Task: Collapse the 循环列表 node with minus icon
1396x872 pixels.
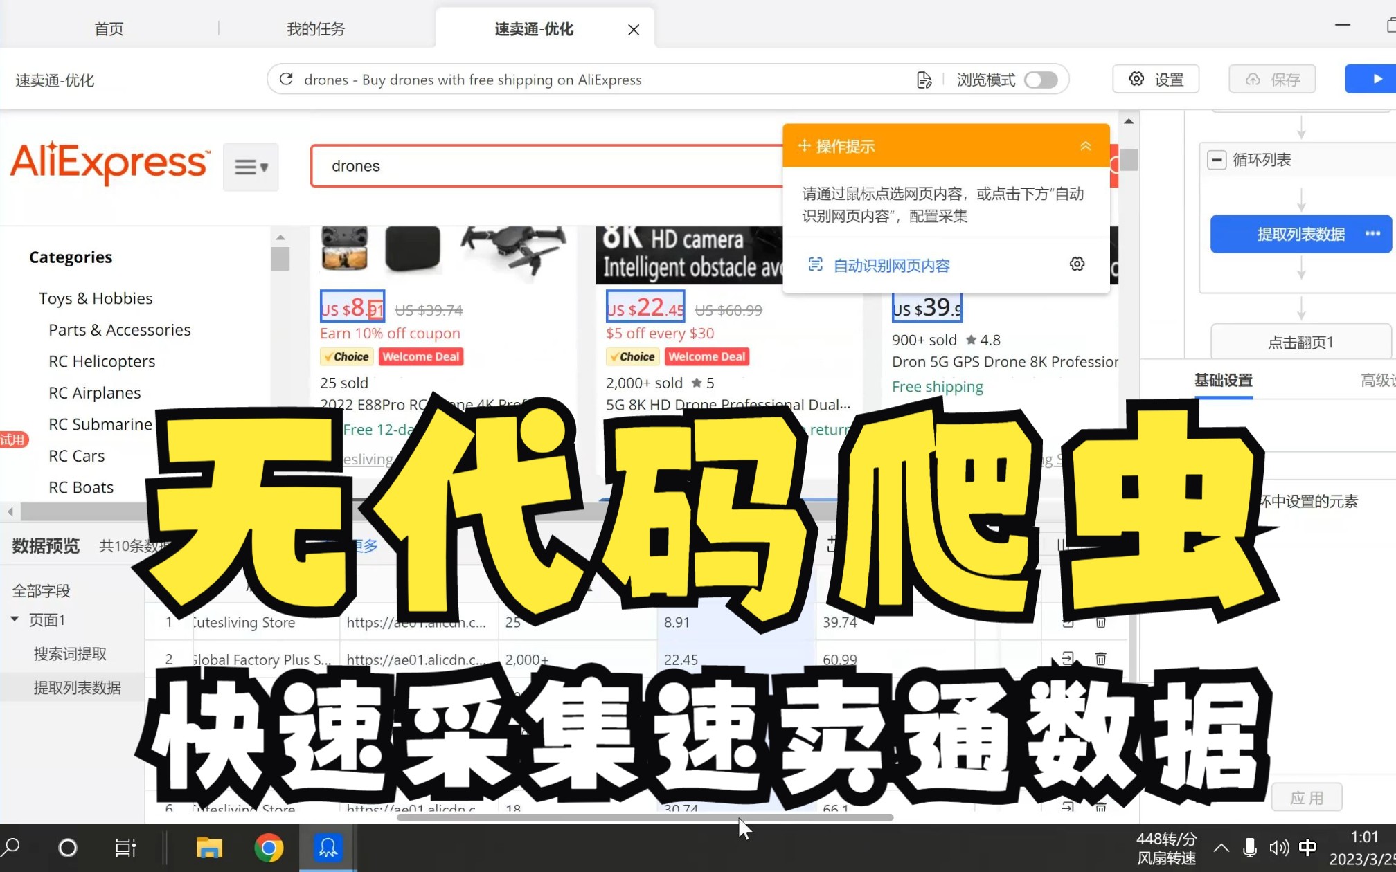Action: (x=1217, y=160)
